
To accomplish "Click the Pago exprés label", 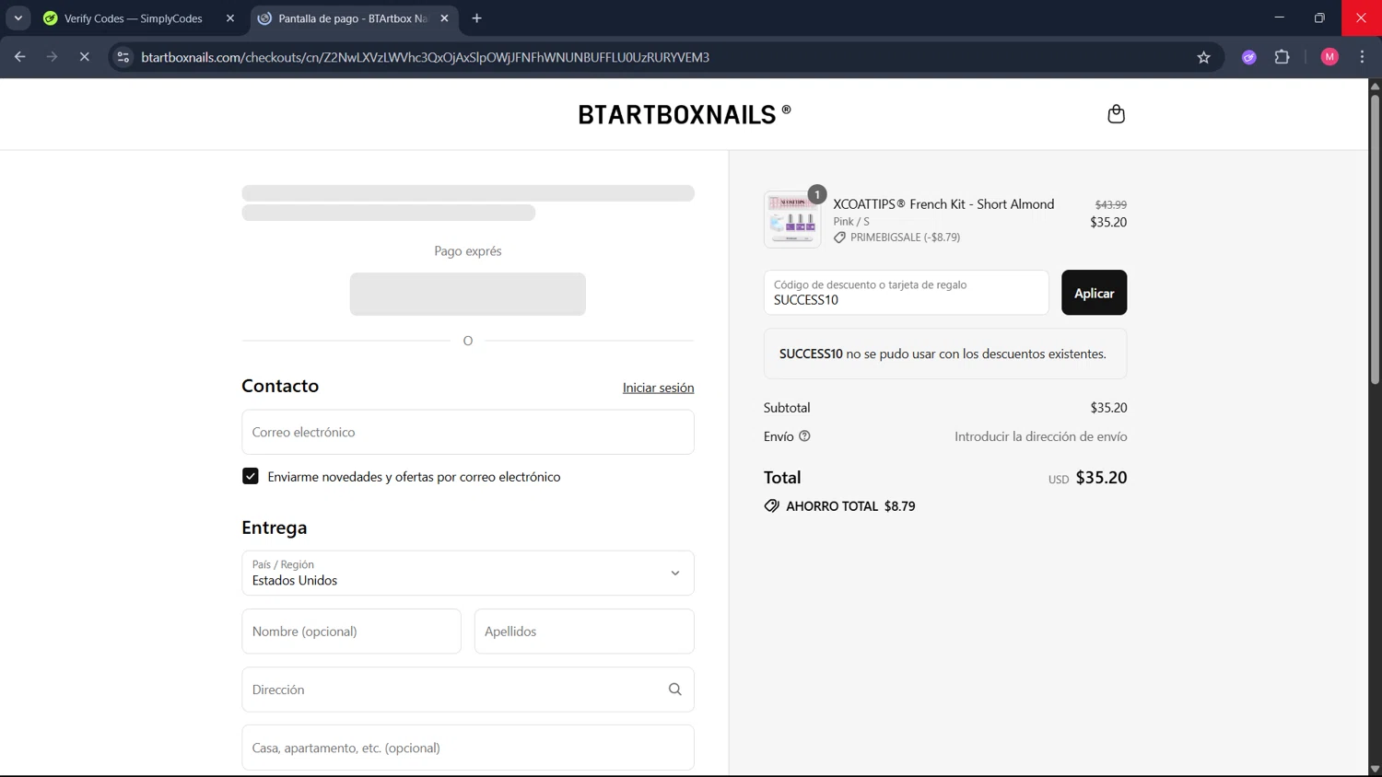I will (468, 250).
